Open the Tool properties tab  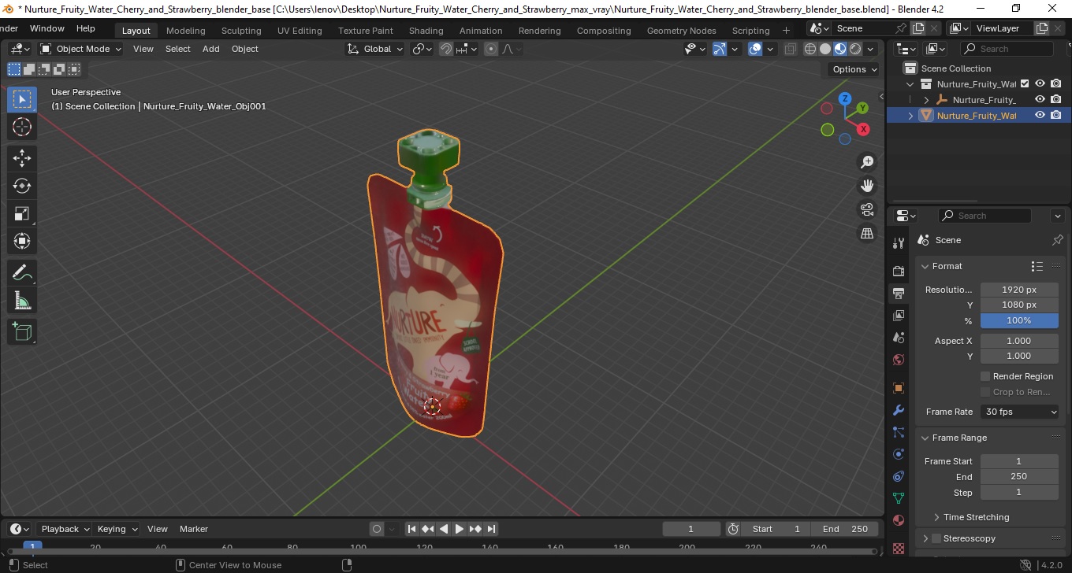[x=899, y=243]
